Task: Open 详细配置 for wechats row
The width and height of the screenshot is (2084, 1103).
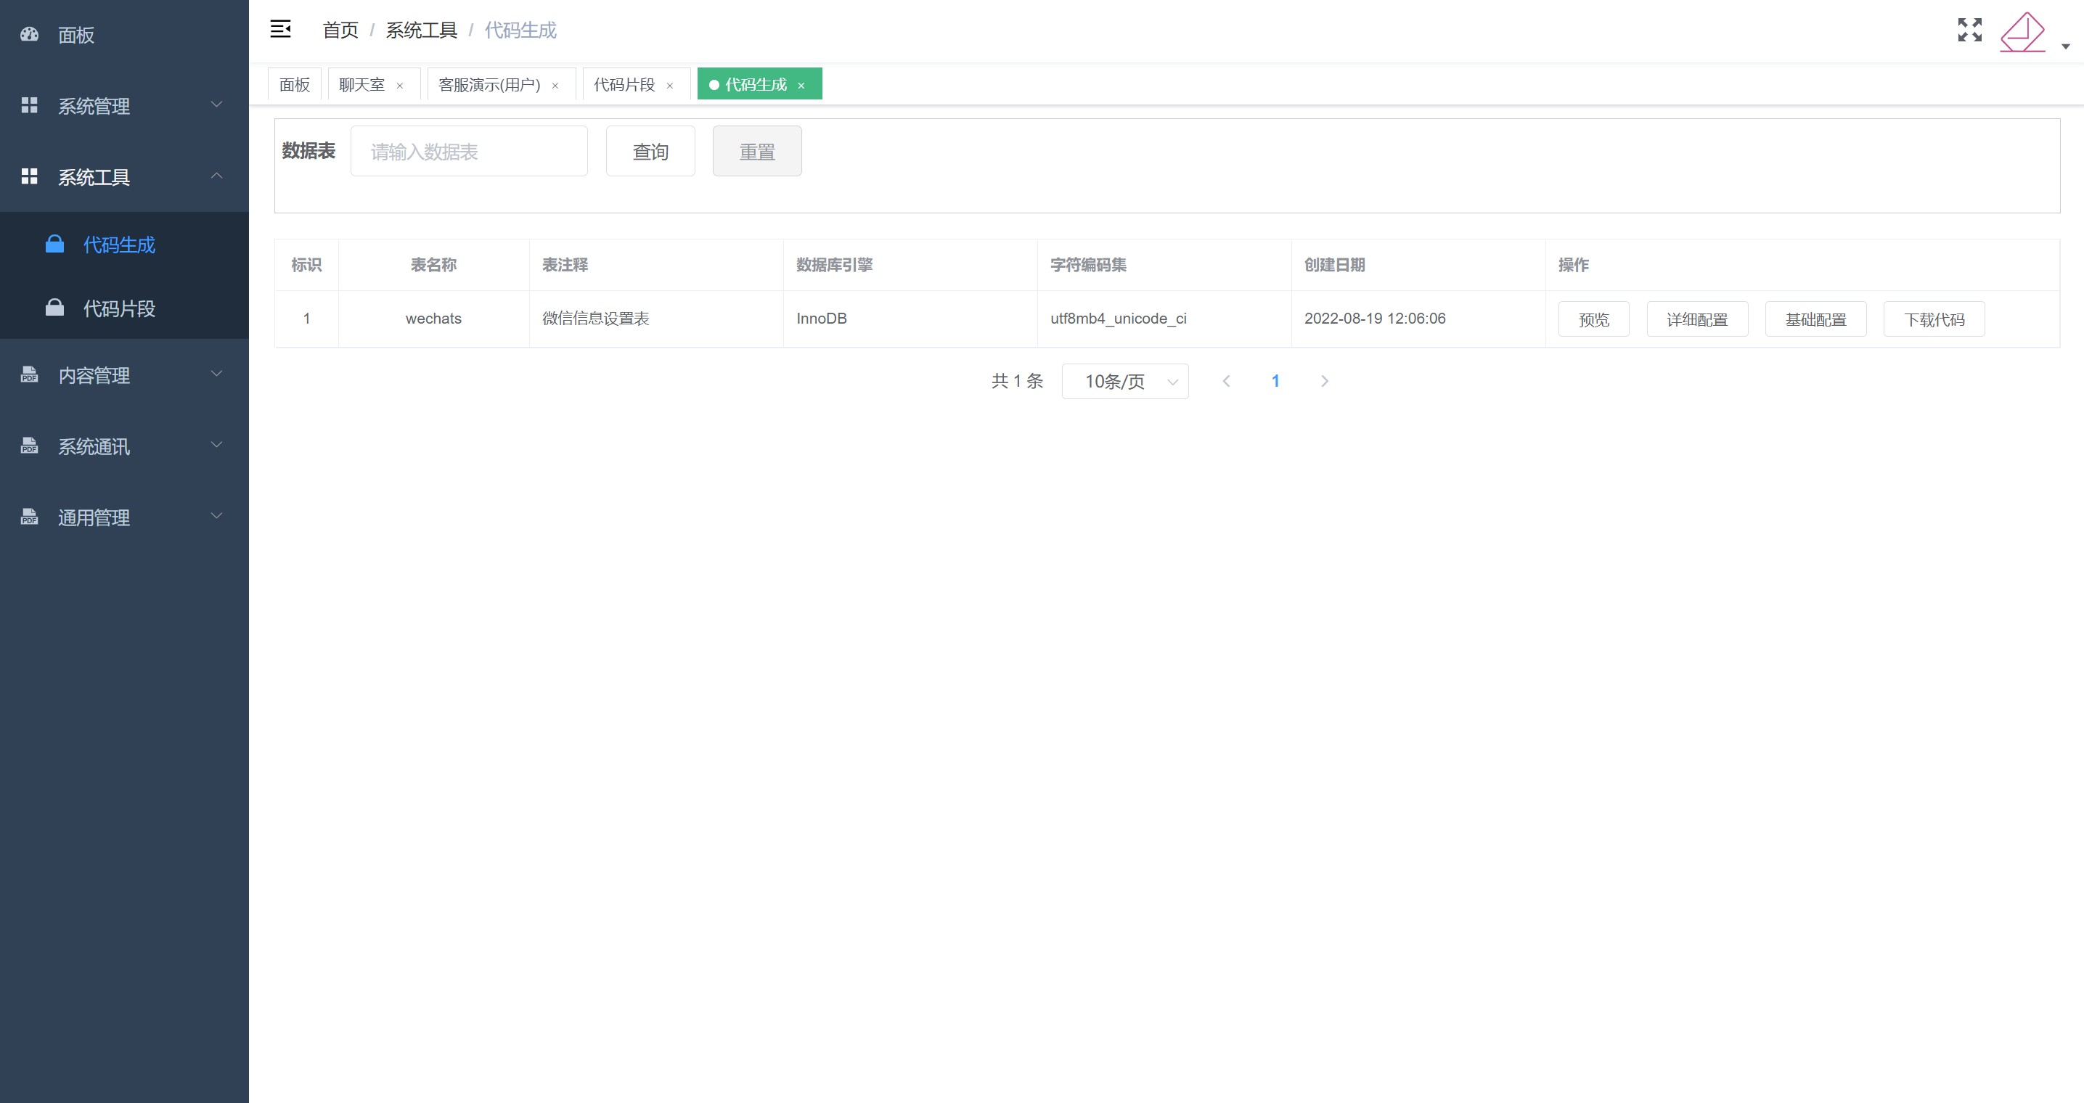Action: tap(1697, 319)
